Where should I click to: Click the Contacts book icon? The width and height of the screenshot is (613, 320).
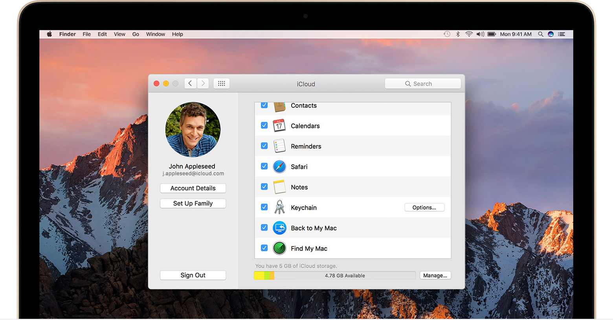tap(279, 107)
